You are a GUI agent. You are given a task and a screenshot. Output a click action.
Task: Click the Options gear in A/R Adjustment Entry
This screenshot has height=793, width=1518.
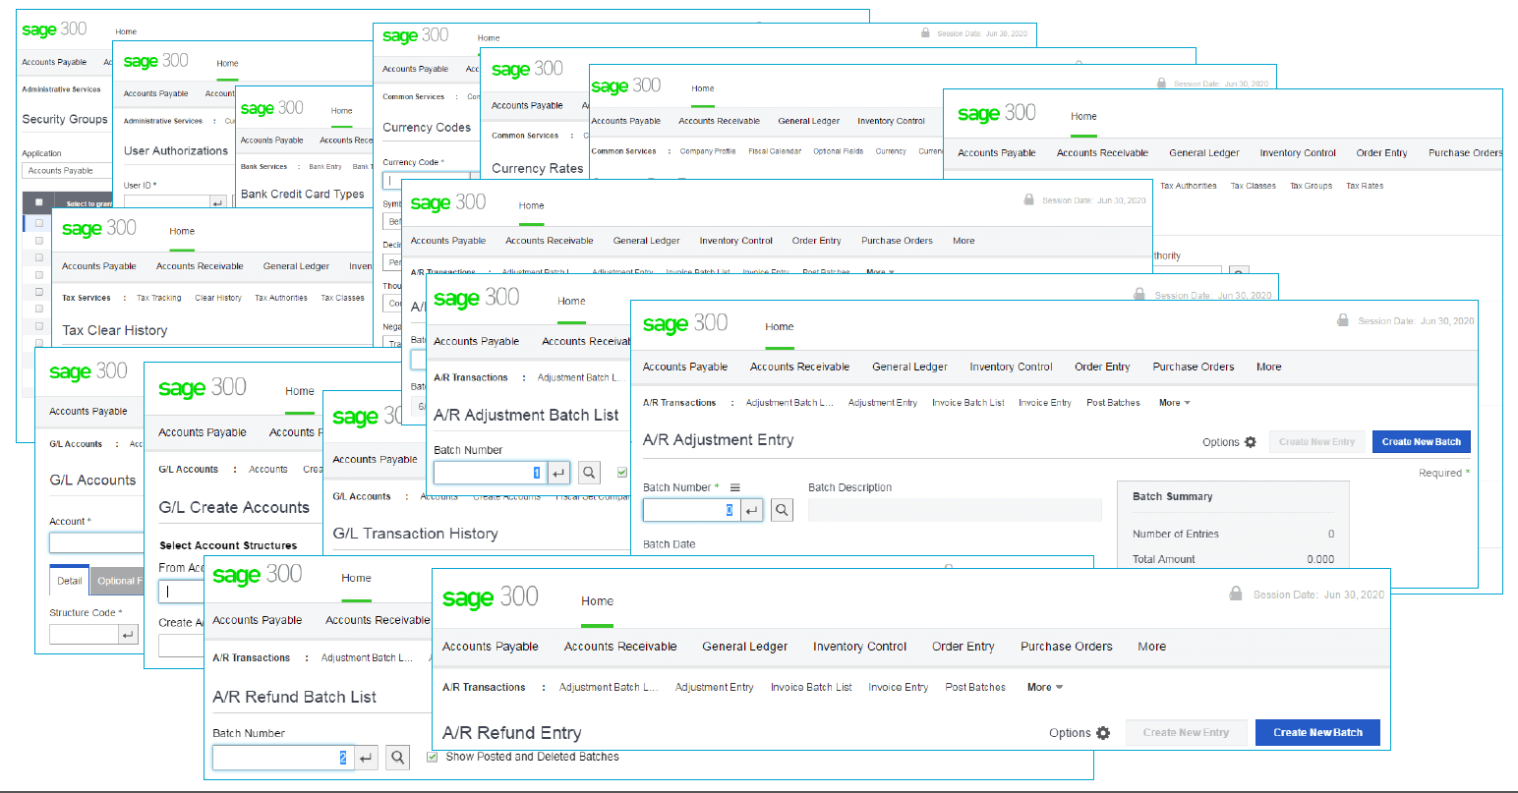[1251, 442]
